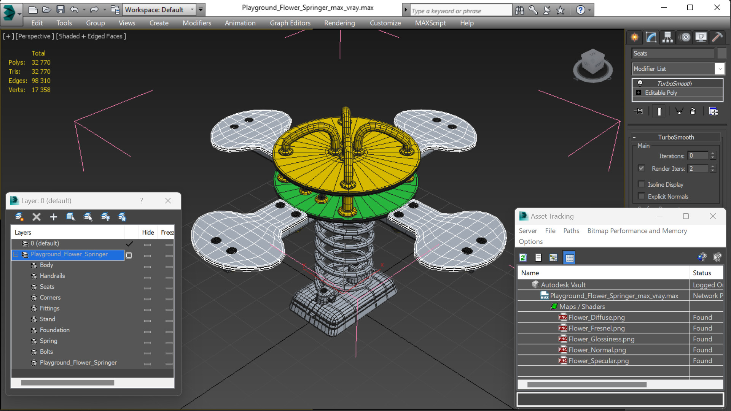Viewport: 731px width, 411px height.
Task: Open the Utilities panel hammer icon
Action: pos(717,37)
